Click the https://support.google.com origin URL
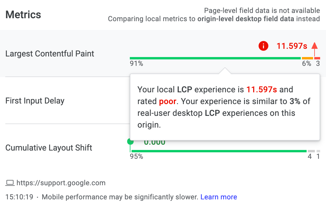 tap(61, 183)
